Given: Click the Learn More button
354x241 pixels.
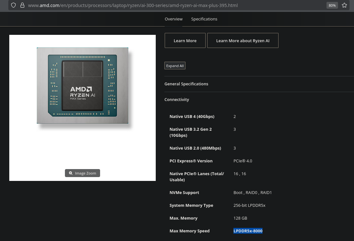Looking at the screenshot, I should point(185,41).
